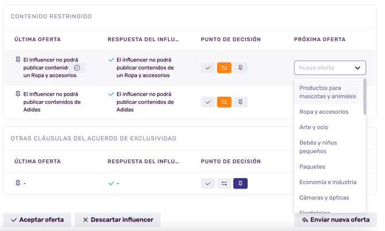Click the pin icon beside the Adidas última oferta
Screen dimensions: 385x231
click(18, 94)
